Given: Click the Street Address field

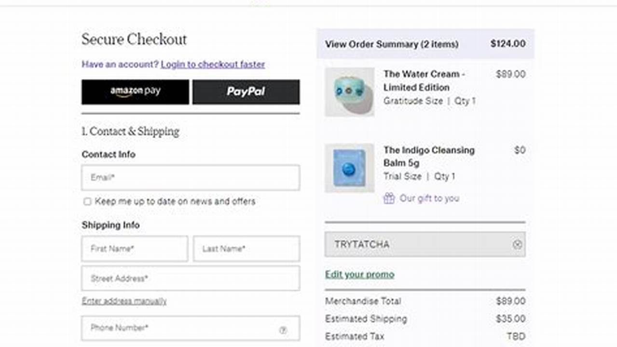Looking at the screenshot, I should point(190,279).
